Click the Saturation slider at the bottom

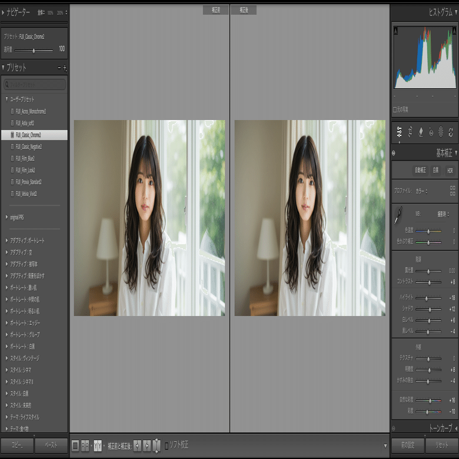428,412
